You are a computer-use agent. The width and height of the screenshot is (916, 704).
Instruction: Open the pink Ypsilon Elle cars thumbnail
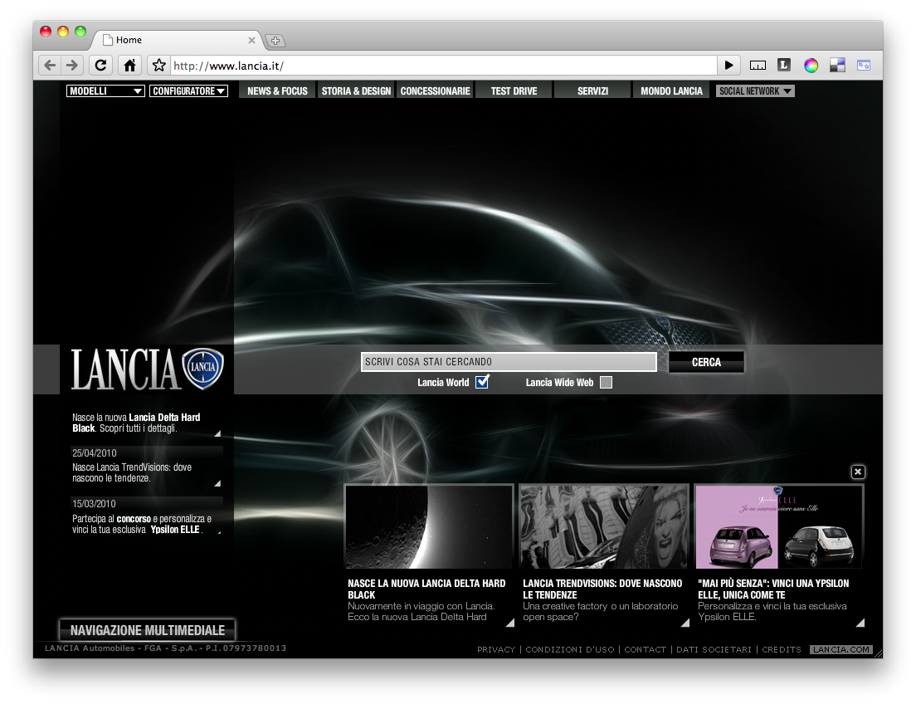(x=779, y=526)
